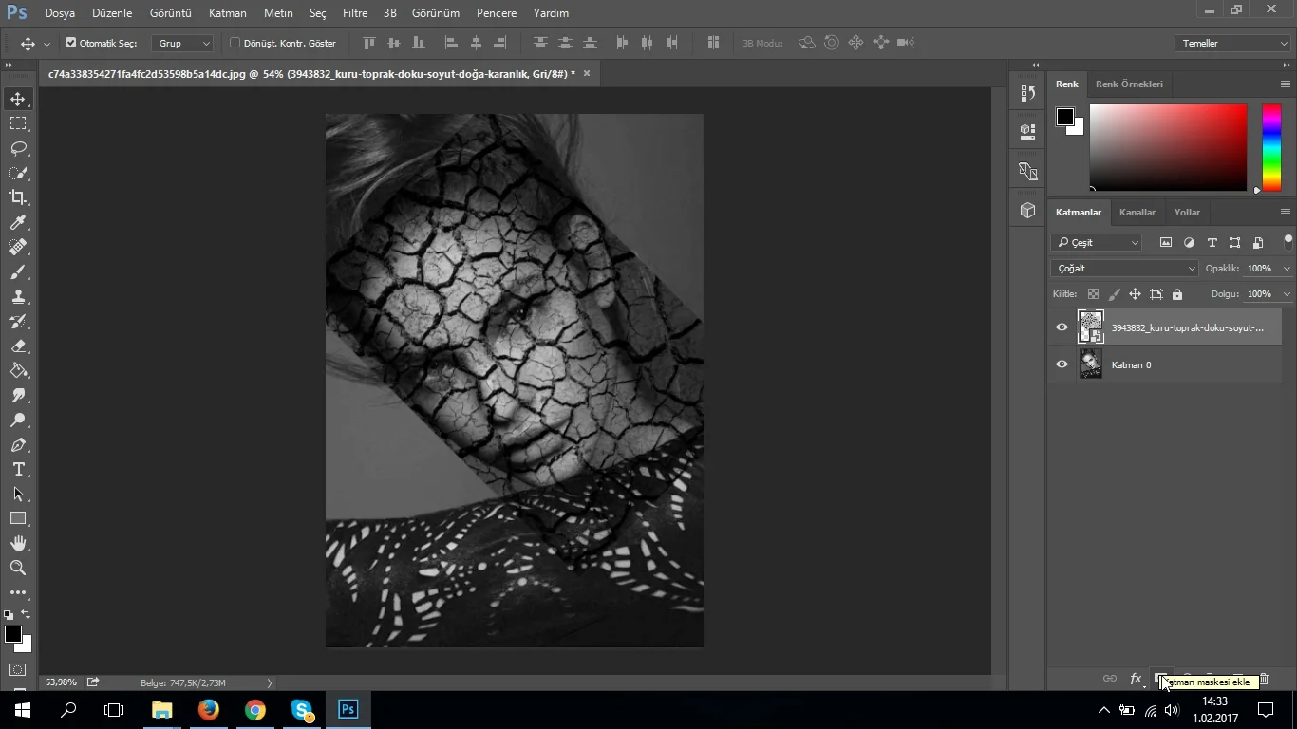The image size is (1297, 729).
Task: Select the Dodge tool
Action: pyautogui.click(x=18, y=420)
